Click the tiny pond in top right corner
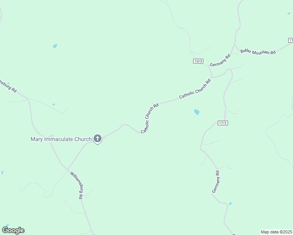The width and height of the screenshot is (293, 235). pos(289,13)
